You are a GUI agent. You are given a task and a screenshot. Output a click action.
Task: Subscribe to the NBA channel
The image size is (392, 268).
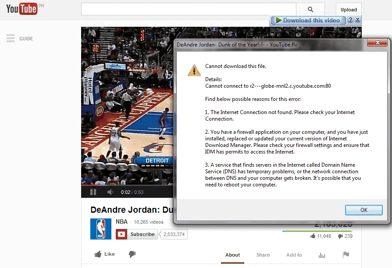[x=136, y=234]
